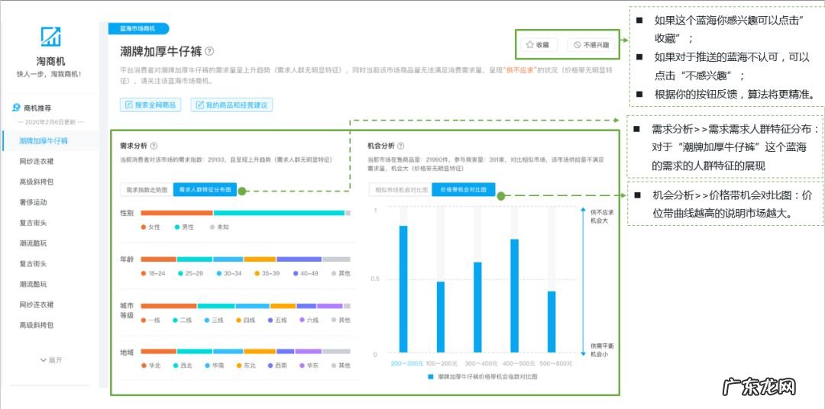Viewport: 825px width, 409px height.
Task: Click the 地域 row label
Action: (x=126, y=351)
